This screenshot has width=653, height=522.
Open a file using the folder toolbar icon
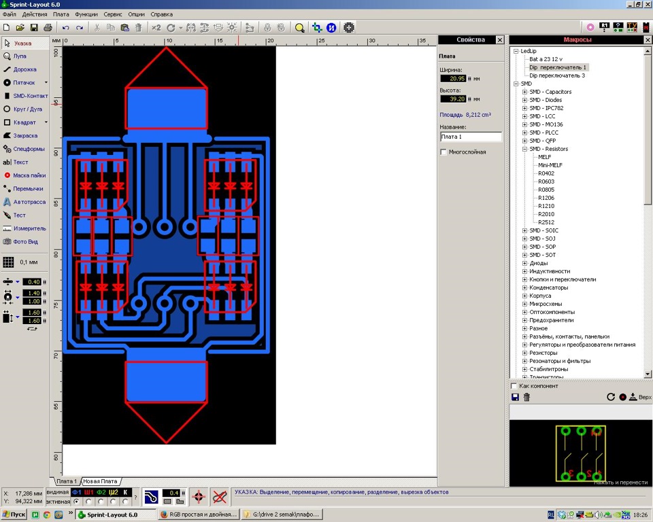point(20,28)
